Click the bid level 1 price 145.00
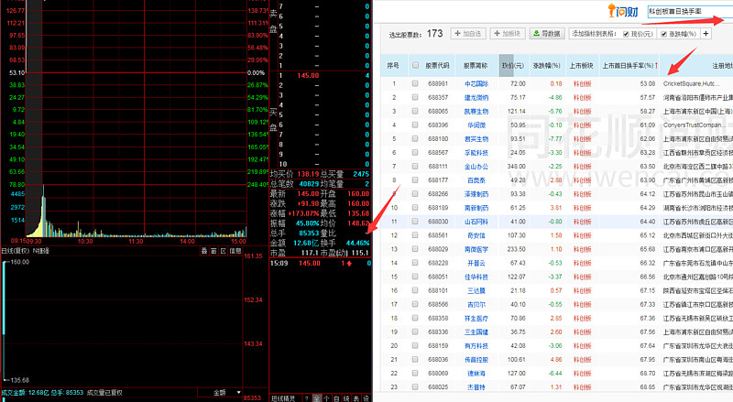This screenshot has width=733, height=402. coord(308,75)
